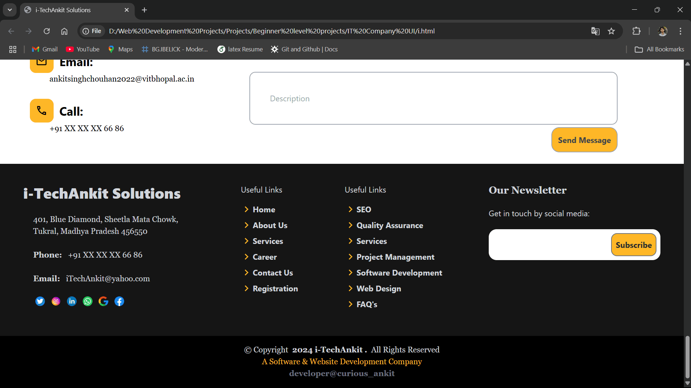Image resolution: width=691 pixels, height=388 pixels.
Task: Click the yellow Email envelope icon
Action: coord(42,65)
